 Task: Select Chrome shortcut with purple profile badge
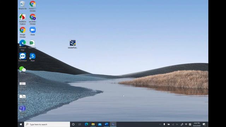click(32, 19)
